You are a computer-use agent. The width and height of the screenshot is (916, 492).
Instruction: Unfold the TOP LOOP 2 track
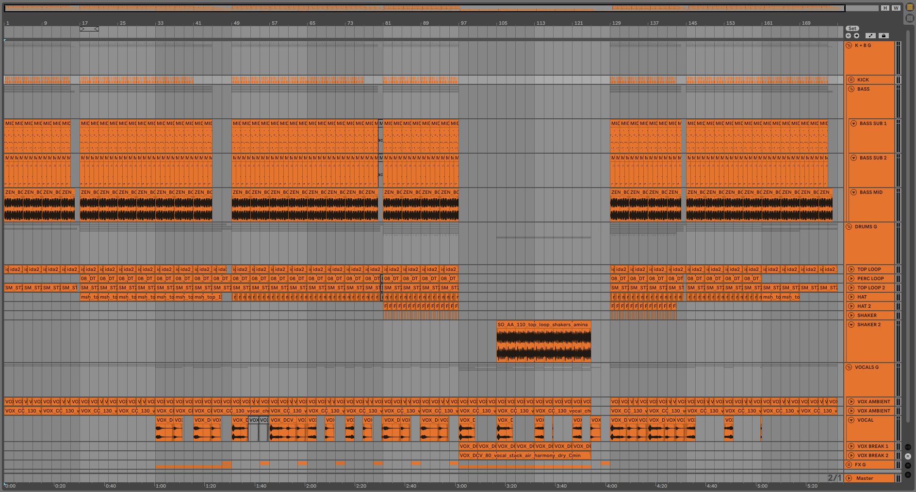click(x=851, y=288)
